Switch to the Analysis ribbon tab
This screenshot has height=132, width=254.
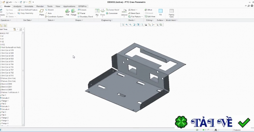tap(17, 6)
